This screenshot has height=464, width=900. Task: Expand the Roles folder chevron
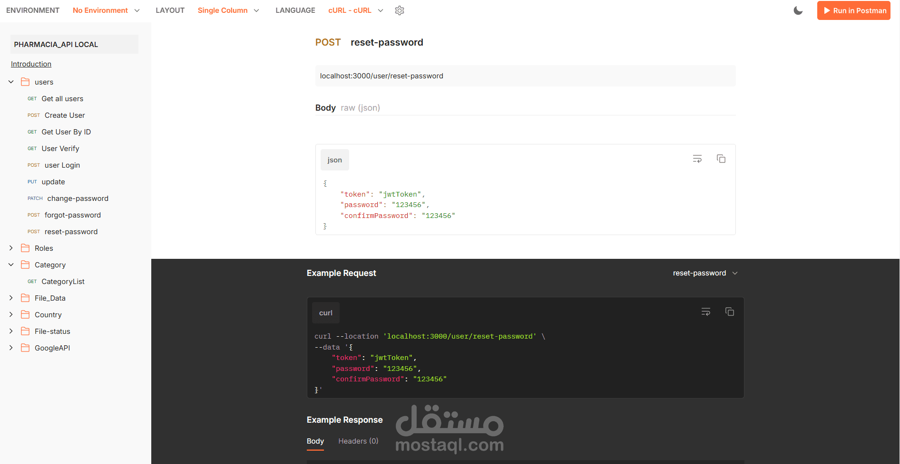click(11, 248)
